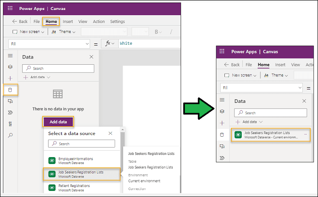The image size is (318, 197).
Task: Open app launcher waffle in right window
Action: 222,51
